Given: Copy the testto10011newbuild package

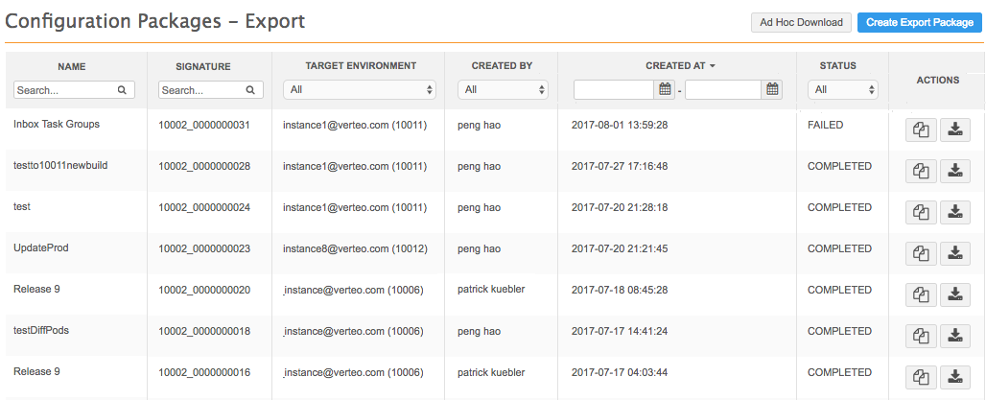Looking at the screenshot, I should coord(921,171).
